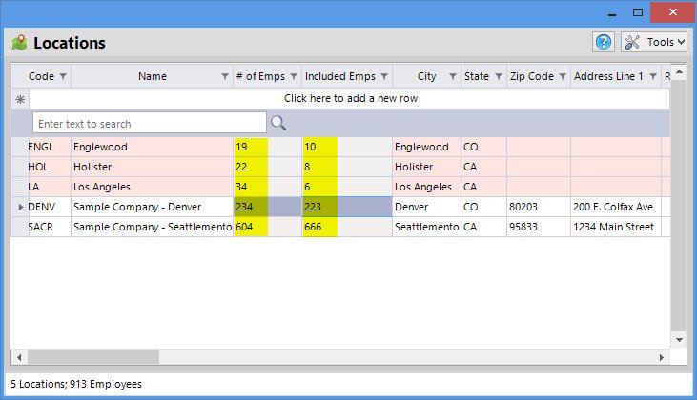Sort by the Name column header
This screenshot has height=400, width=697.
[x=153, y=76]
